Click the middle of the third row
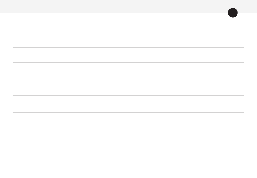257x178 pixels. tap(128, 87)
